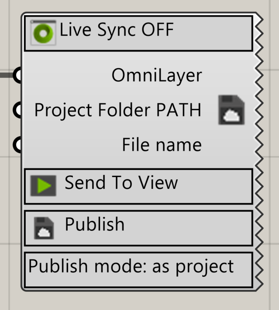Image resolution: width=279 pixels, height=310 pixels.
Task: Click the jagged right edge beside OmniLayer
Action: pyautogui.click(x=259, y=76)
